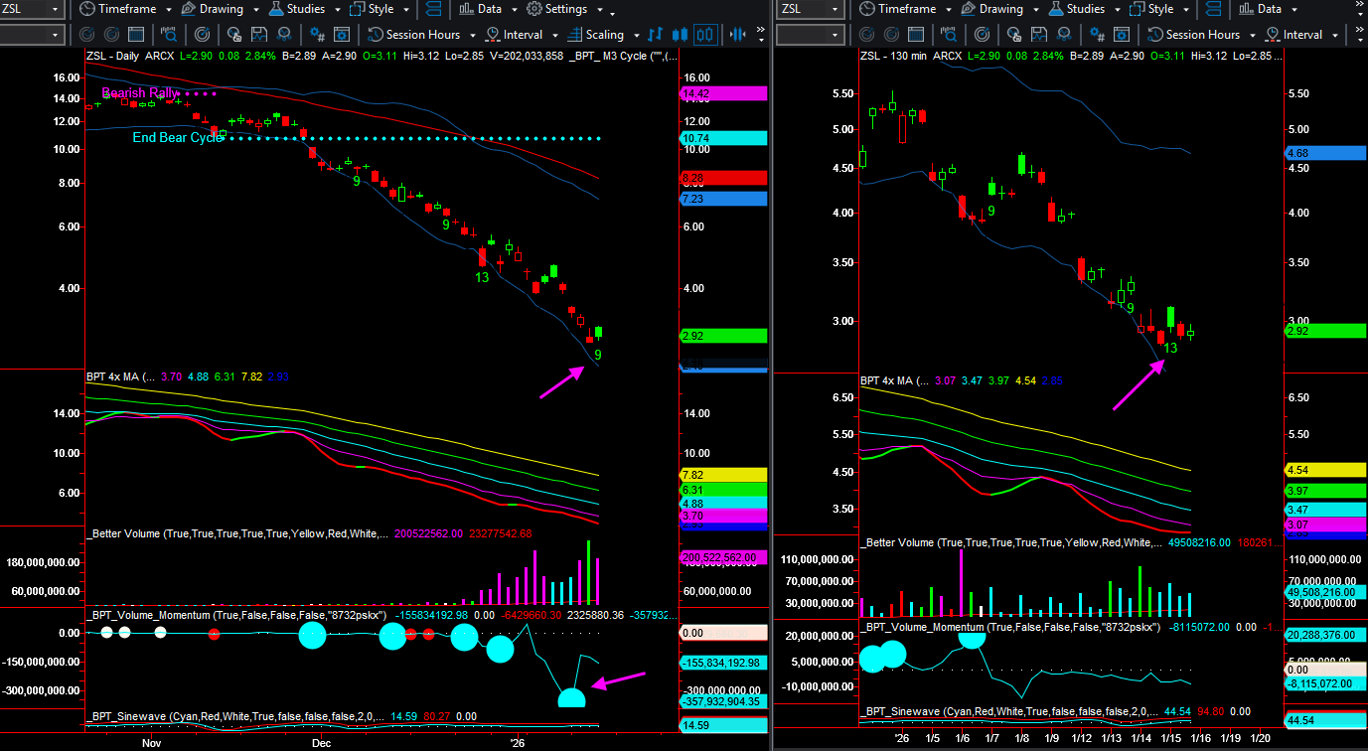
Task: Switch to filled candlestick chart type
Action: pos(680,34)
